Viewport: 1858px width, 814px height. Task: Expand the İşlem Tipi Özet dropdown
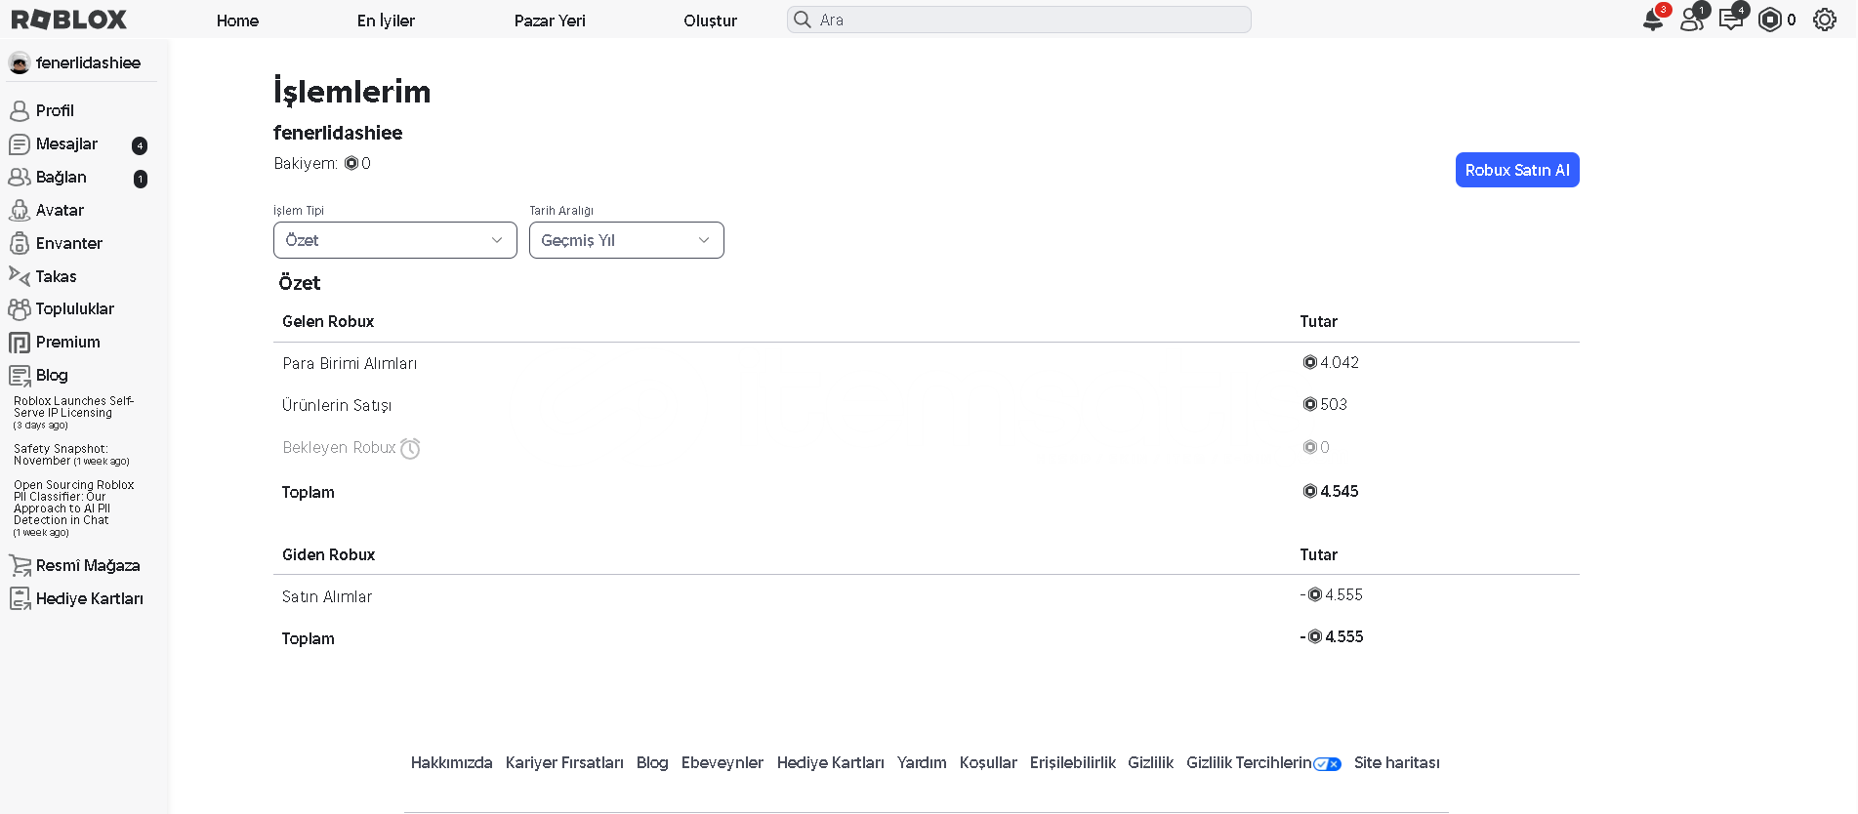394,240
